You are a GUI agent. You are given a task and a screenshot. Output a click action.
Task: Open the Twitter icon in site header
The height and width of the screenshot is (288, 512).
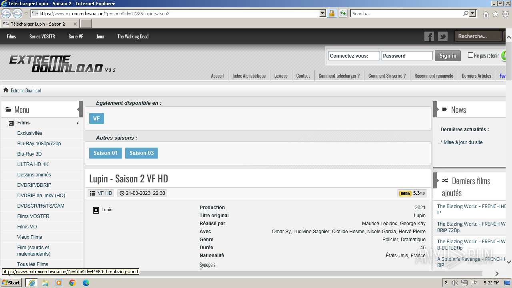tap(443, 36)
